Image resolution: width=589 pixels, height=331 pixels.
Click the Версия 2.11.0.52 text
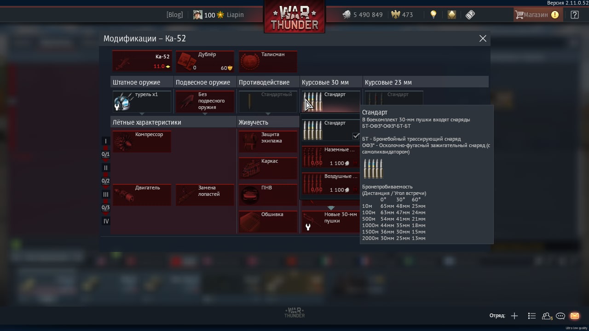pyautogui.click(x=567, y=3)
